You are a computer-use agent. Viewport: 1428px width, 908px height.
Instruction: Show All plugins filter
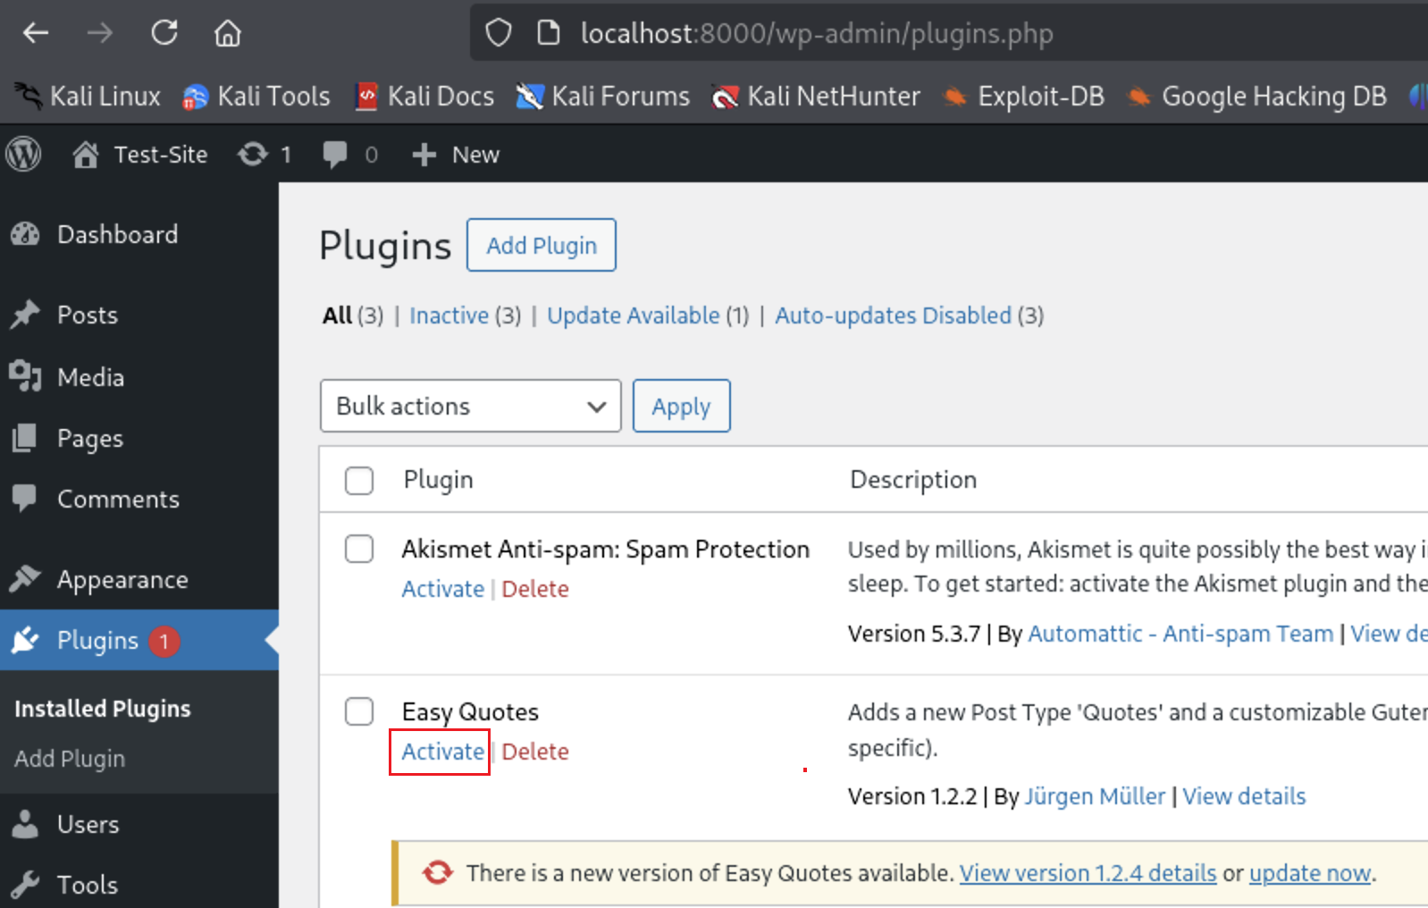click(x=337, y=315)
